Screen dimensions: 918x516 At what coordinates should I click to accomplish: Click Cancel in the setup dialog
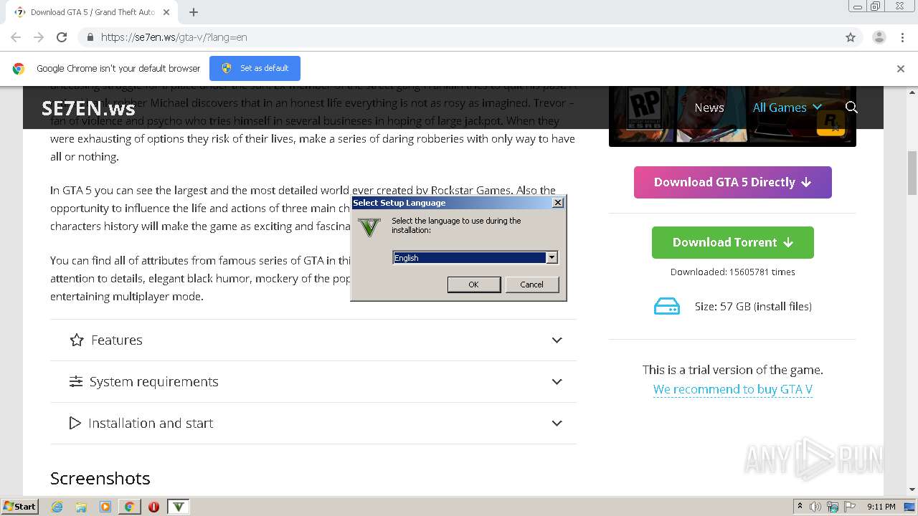click(531, 285)
